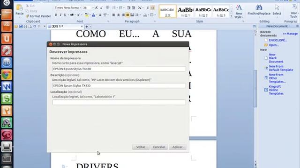Open the New Document task pane dropdown
300x168 pixels.
point(290,26)
